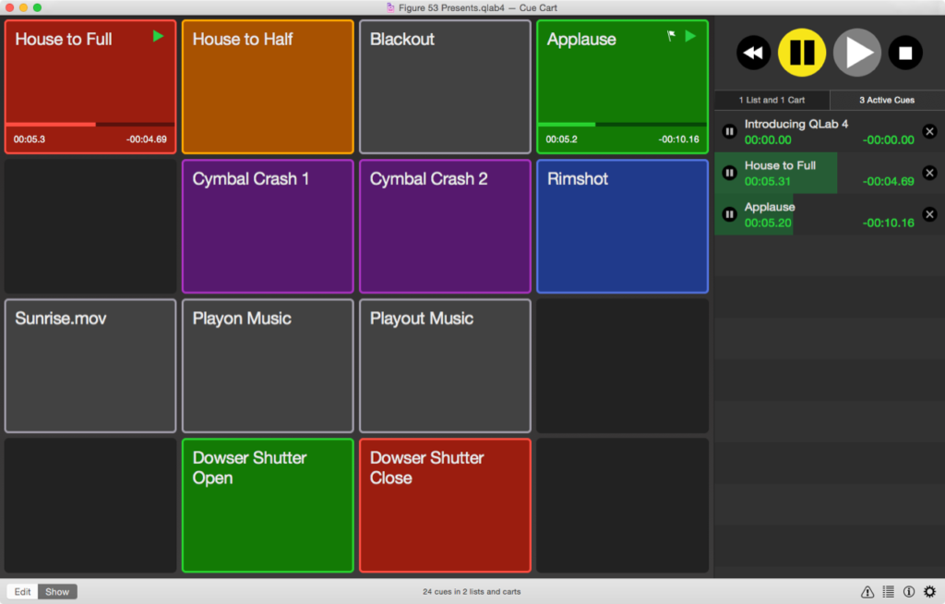The image size is (945, 604).
Task: Toggle the lists sidebar icon in status bar
Action: [x=889, y=592]
